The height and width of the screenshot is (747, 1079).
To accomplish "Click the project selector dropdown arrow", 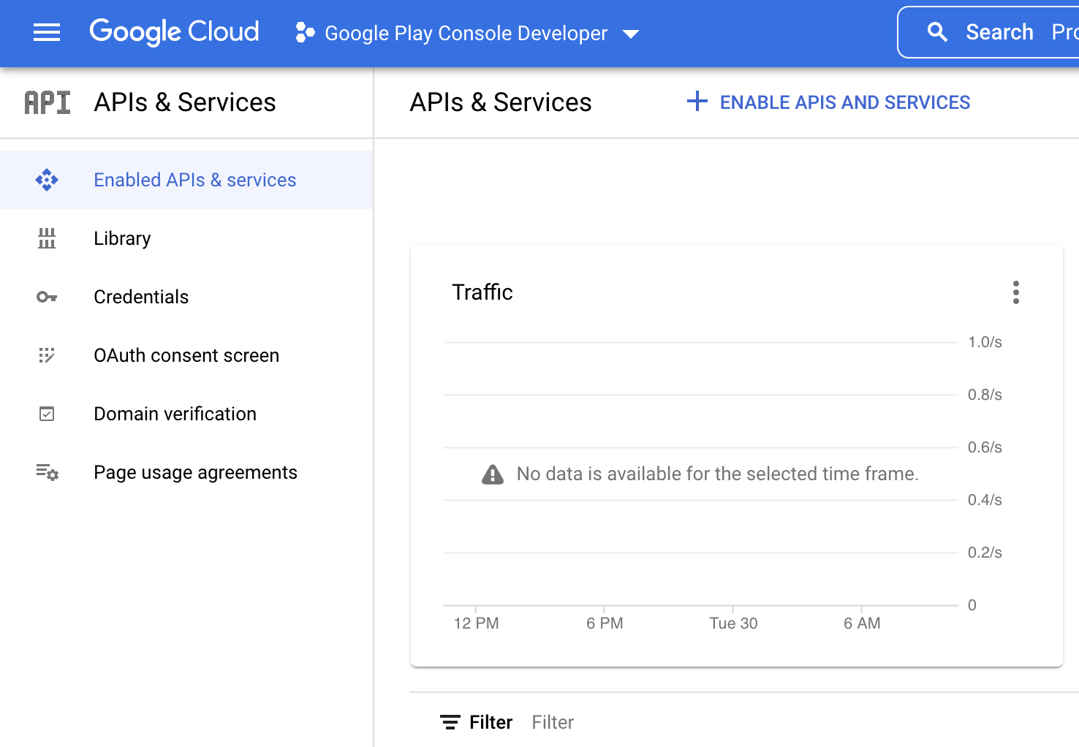I will point(630,34).
